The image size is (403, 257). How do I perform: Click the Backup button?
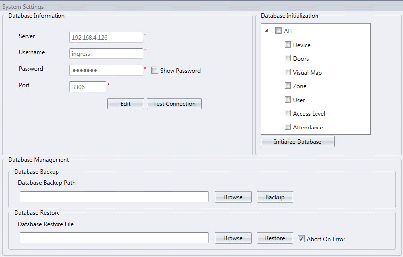275,197
